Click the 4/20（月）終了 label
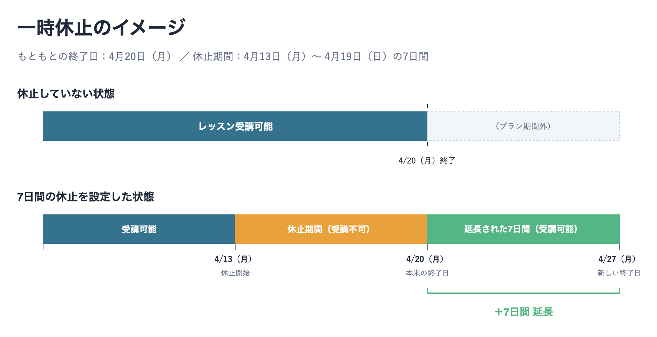 (x=427, y=160)
